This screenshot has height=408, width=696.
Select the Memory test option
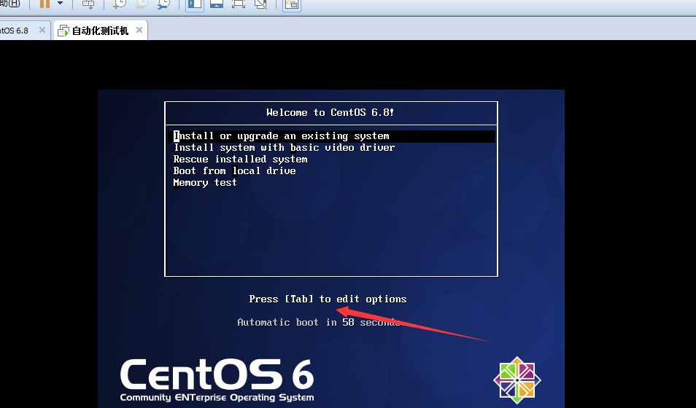(x=205, y=183)
